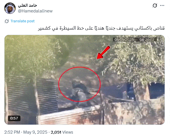This screenshot has width=170, height=139.
Task: Open the three-dot more options menu
Action: click(x=162, y=5)
